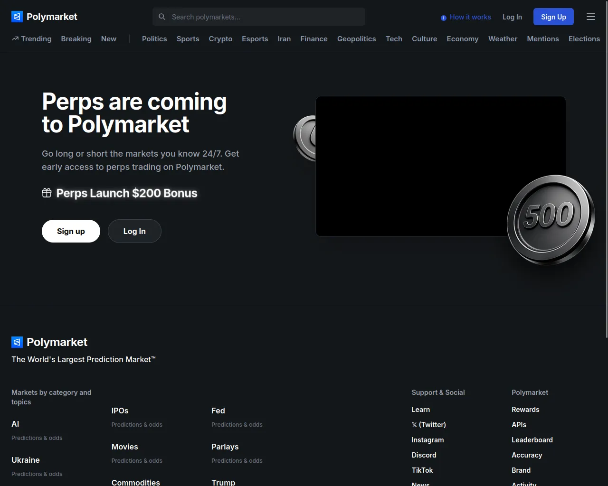This screenshot has width=608, height=486.
Task: Select the Elections category
Action: coord(584,39)
